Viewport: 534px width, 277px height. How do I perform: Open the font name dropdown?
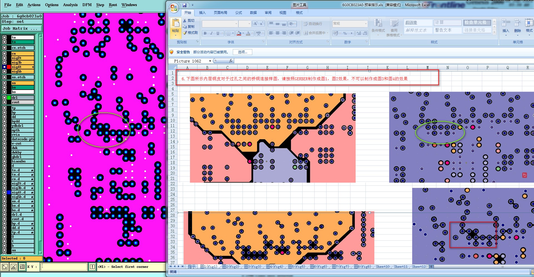point(236,24)
